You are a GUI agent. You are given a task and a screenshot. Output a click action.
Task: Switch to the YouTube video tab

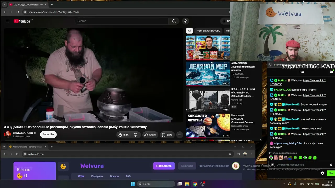coord(28,4)
